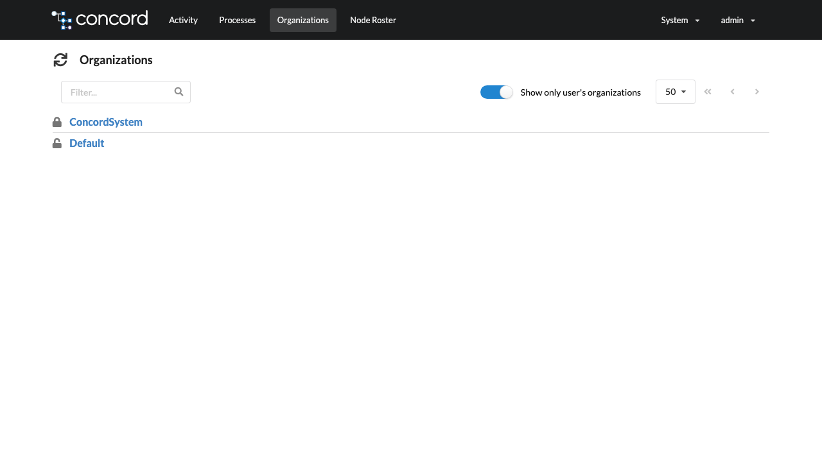
Task: Go to next page arrow
Action: 757,92
